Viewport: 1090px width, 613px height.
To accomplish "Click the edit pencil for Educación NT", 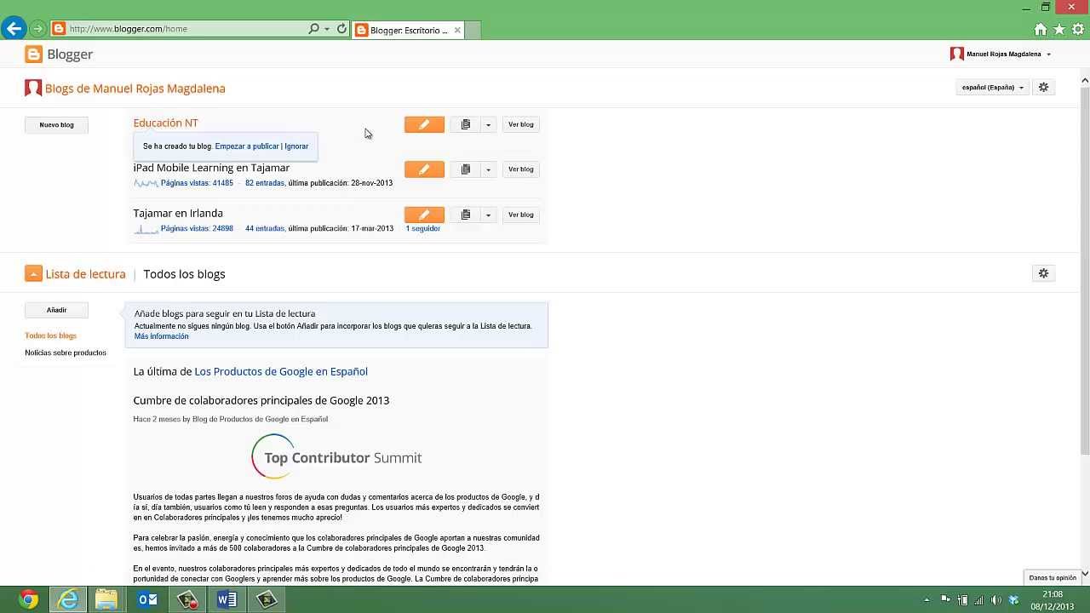I will point(424,124).
